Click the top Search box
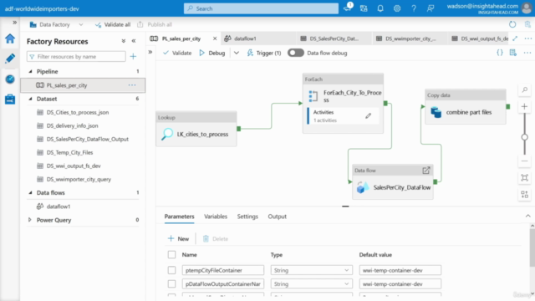Screen dimensions: 535x301 click(261, 8)
